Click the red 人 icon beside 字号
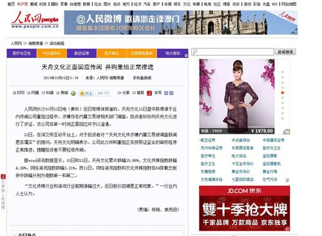Image resolution: width=322 pixels, height=236 pixels. coord(149,93)
